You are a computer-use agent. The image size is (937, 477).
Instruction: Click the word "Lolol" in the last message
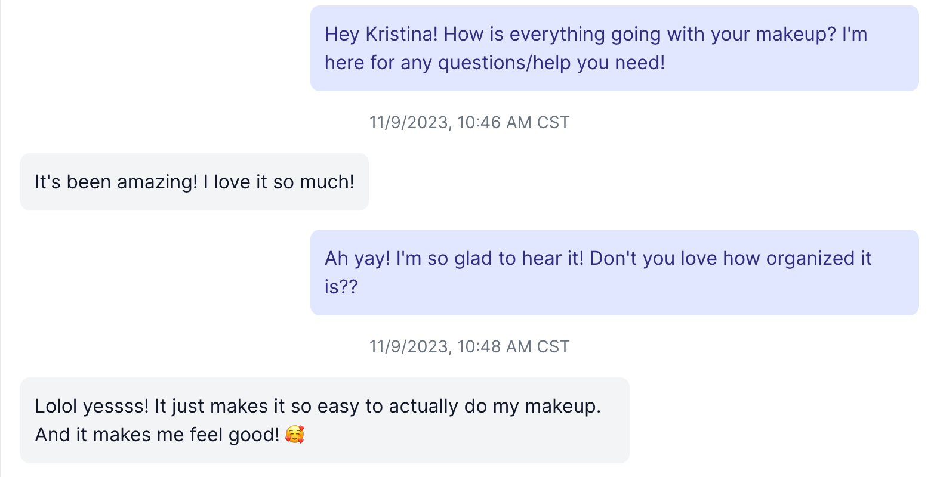56,406
